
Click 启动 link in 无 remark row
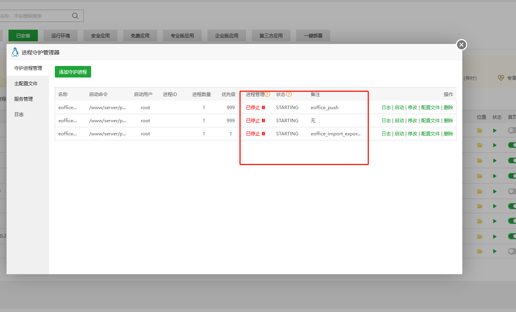tap(399, 121)
